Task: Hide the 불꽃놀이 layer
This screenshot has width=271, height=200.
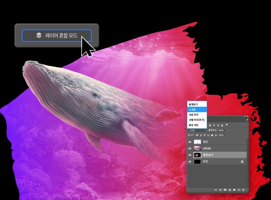Action: click(x=190, y=155)
